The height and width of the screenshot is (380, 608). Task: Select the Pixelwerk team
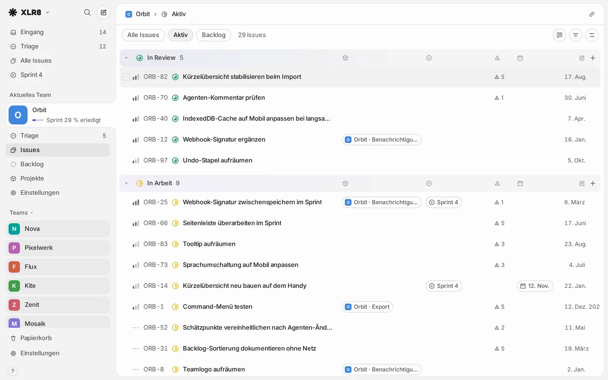[58, 248]
